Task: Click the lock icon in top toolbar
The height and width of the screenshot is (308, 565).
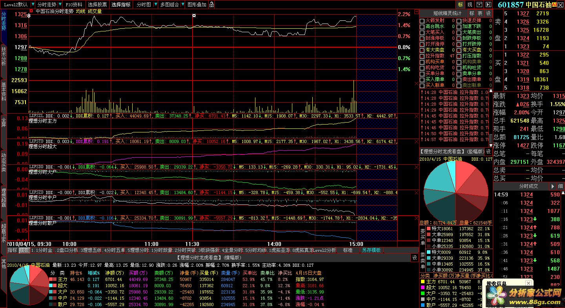Action: tap(212, 5)
